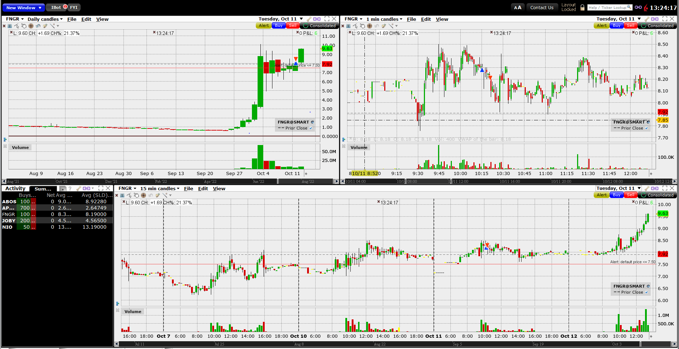The image size is (679, 349).
Task: Click the Layout Locked padlock icon
Action: [x=582, y=7]
